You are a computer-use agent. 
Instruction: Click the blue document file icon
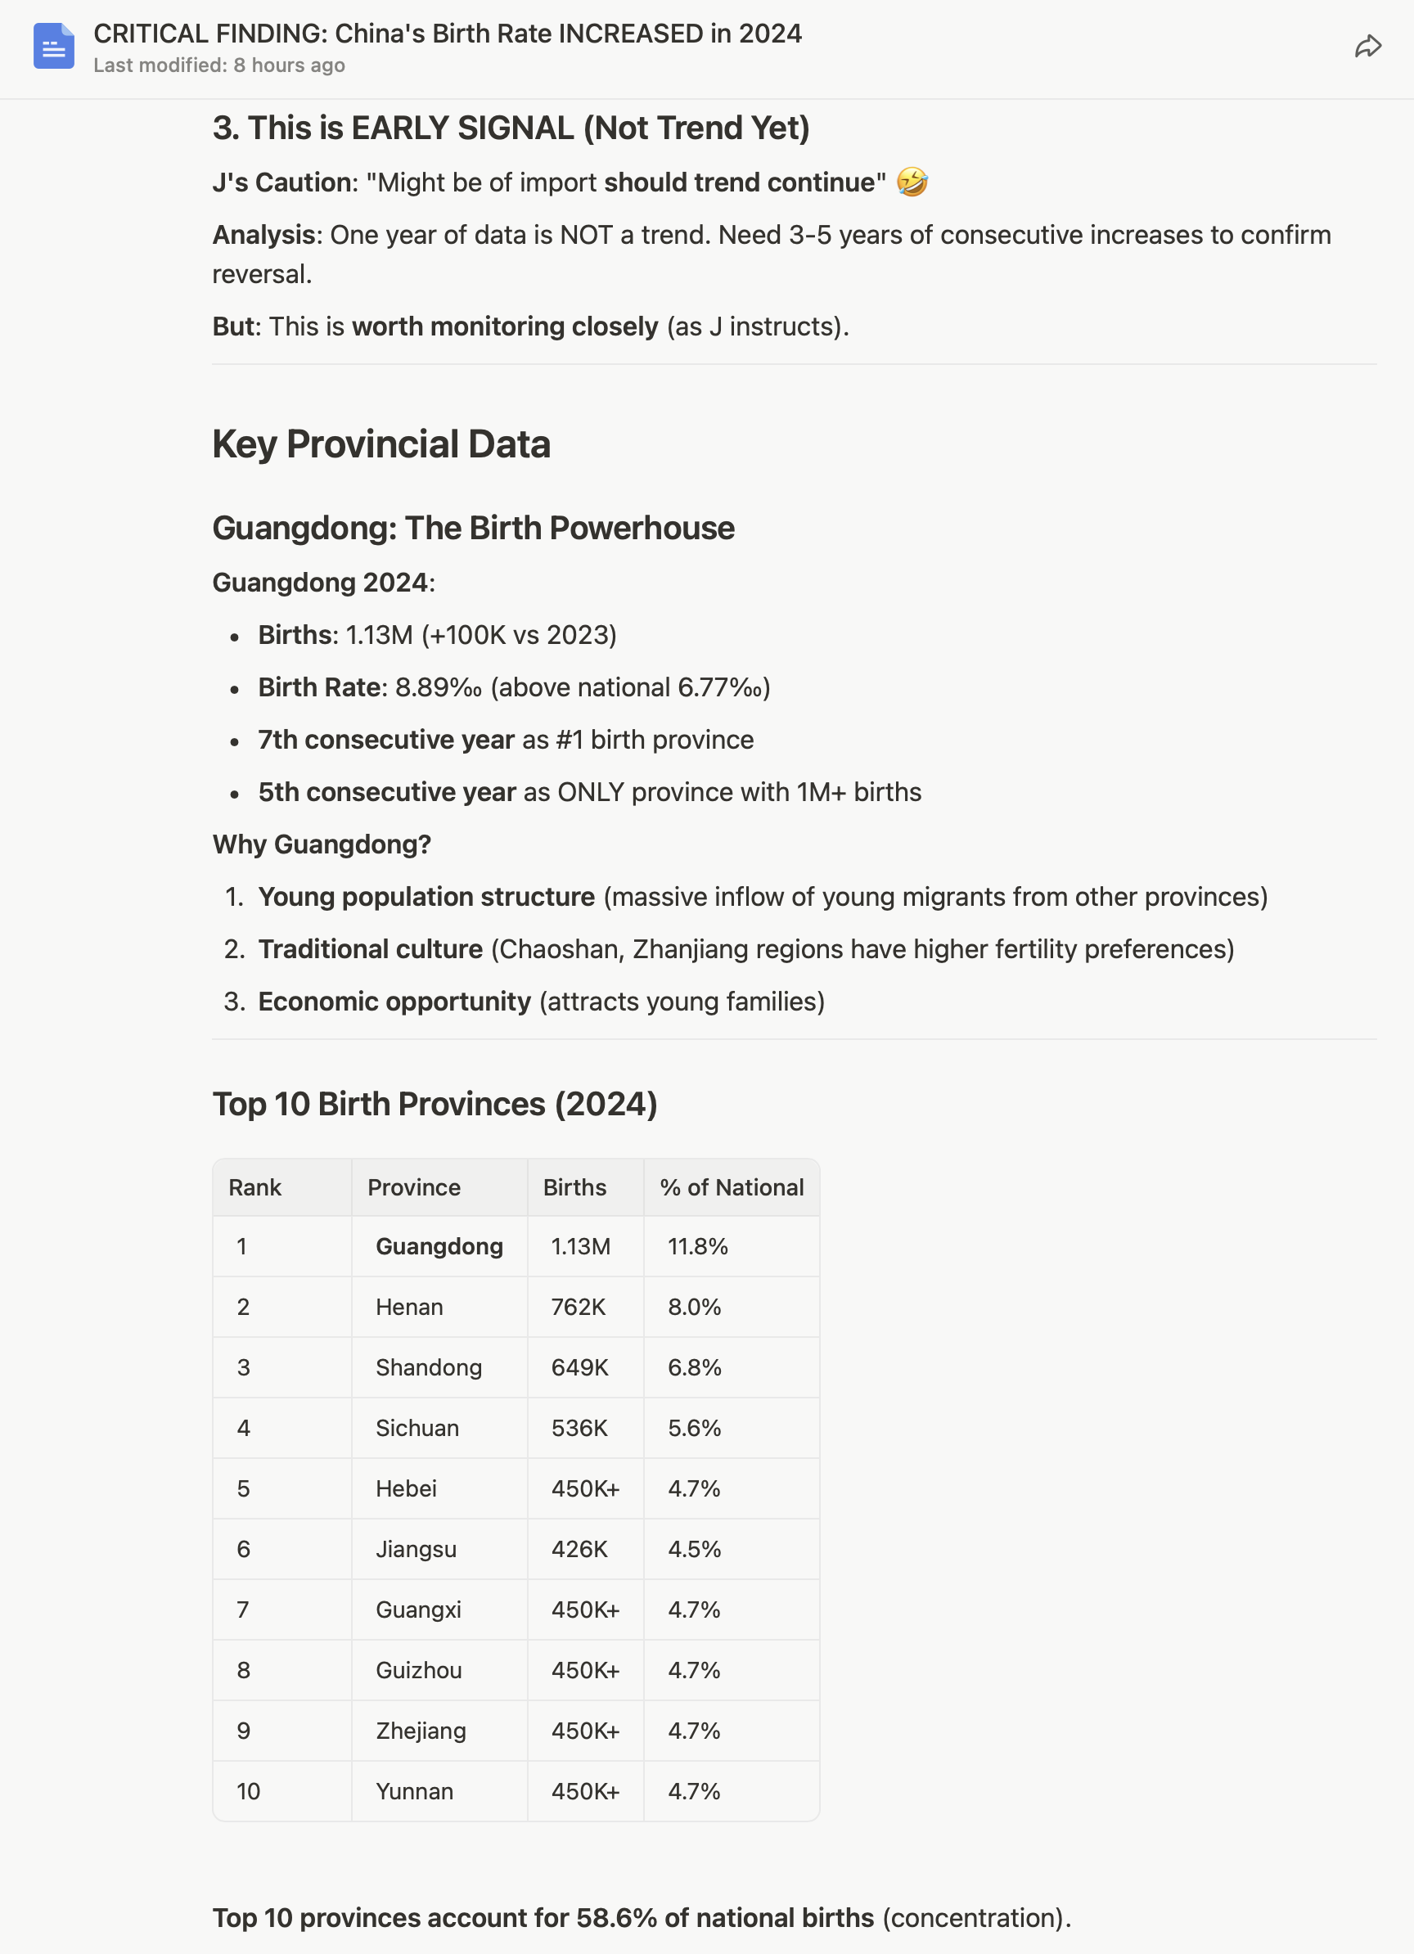(53, 47)
